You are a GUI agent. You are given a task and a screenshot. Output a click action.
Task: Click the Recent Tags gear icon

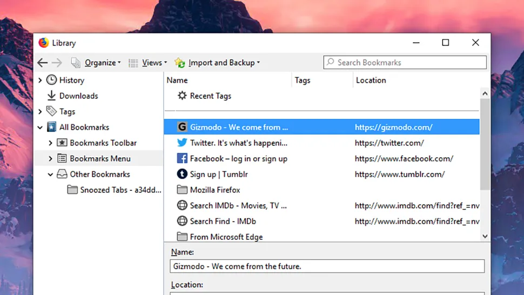[x=182, y=96]
